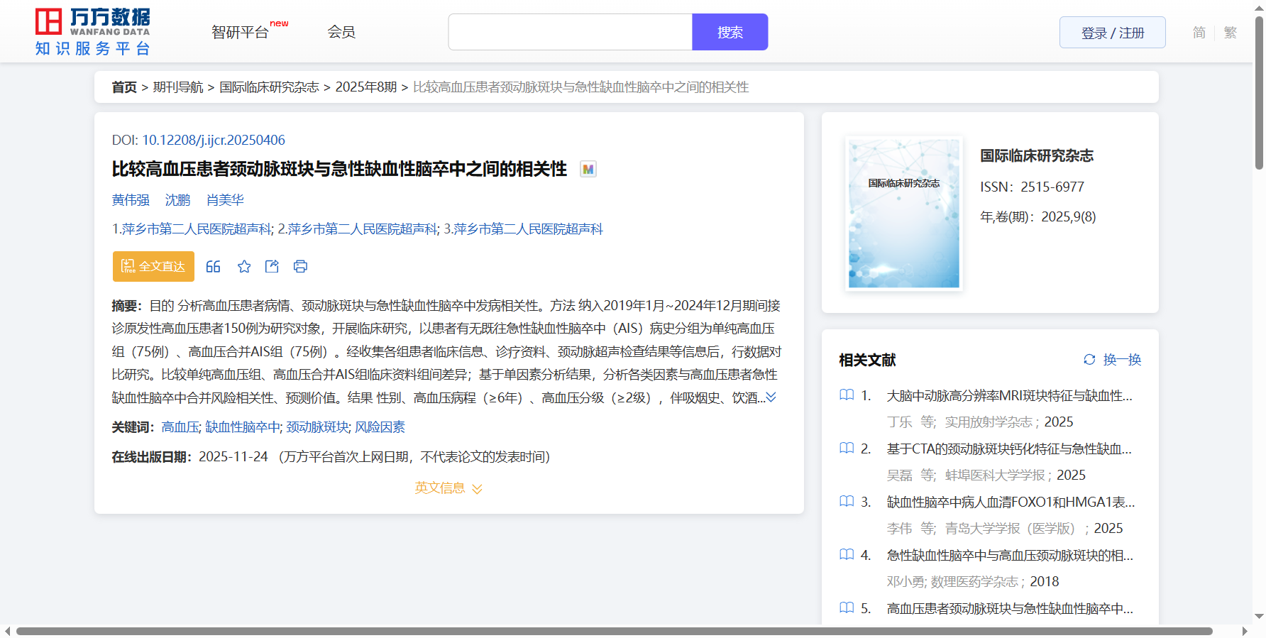
Task: Click the search input field
Action: 570,33
